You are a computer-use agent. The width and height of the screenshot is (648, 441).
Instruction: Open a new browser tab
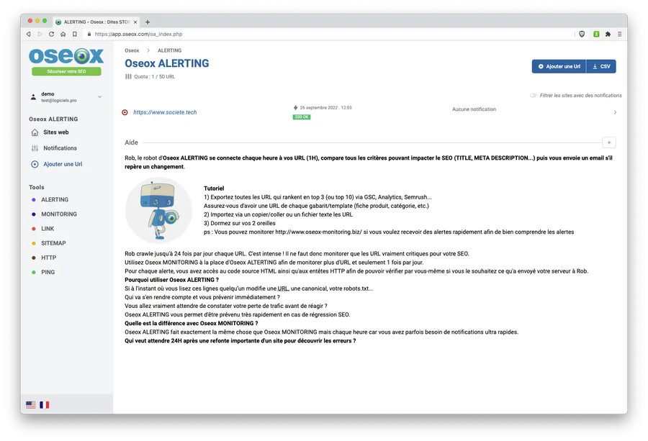click(x=148, y=22)
